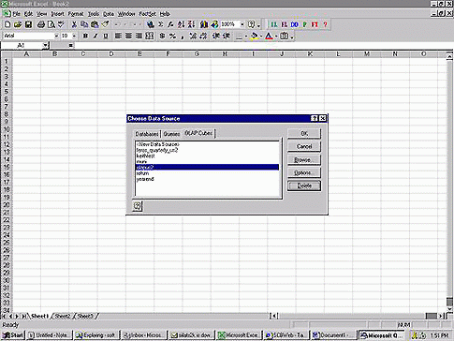Open the Name Box dropdown arrow

pos(46,46)
